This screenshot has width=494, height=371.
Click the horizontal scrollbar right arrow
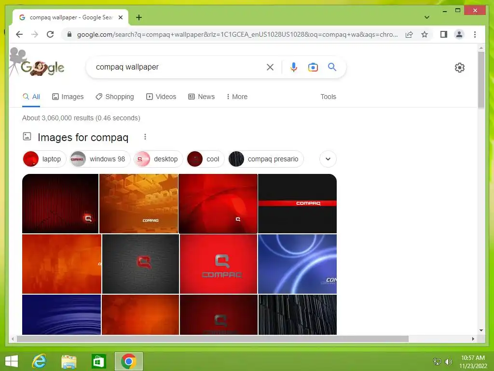click(473, 339)
